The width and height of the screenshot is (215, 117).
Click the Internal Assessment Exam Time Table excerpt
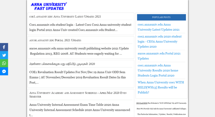(x=79, y=110)
